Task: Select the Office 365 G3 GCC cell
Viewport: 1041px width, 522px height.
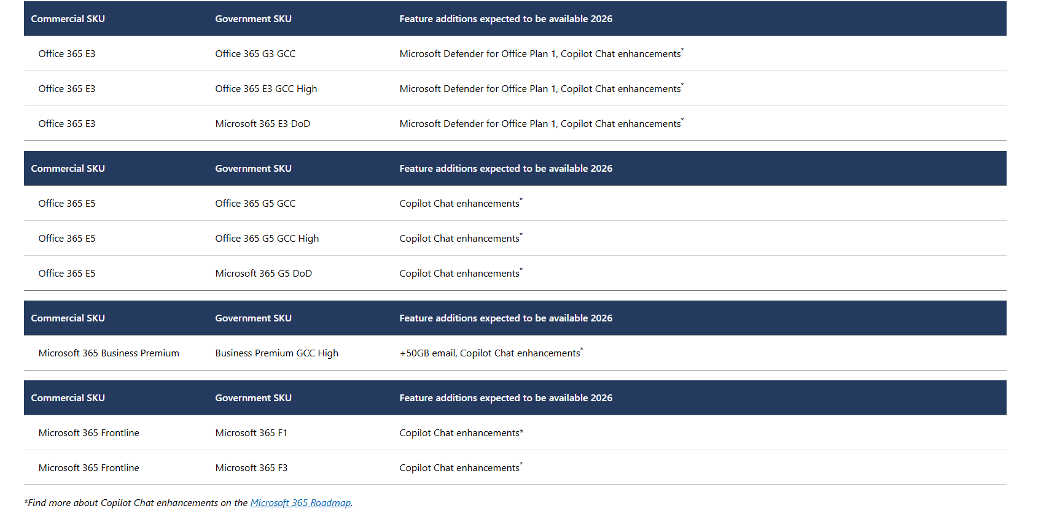Action: pyautogui.click(x=255, y=54)
